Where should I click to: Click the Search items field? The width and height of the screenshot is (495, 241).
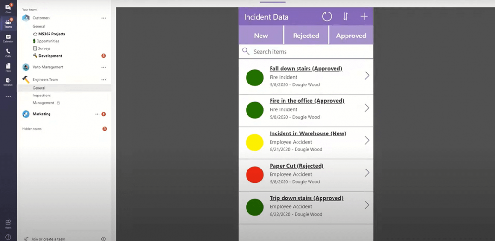(x=308, y=52)
